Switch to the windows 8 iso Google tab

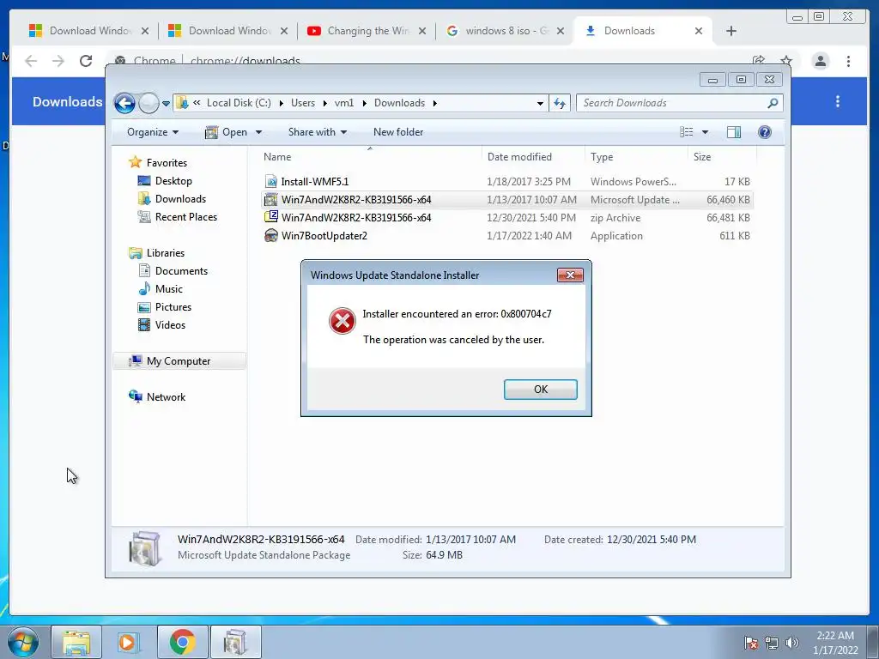505,31
